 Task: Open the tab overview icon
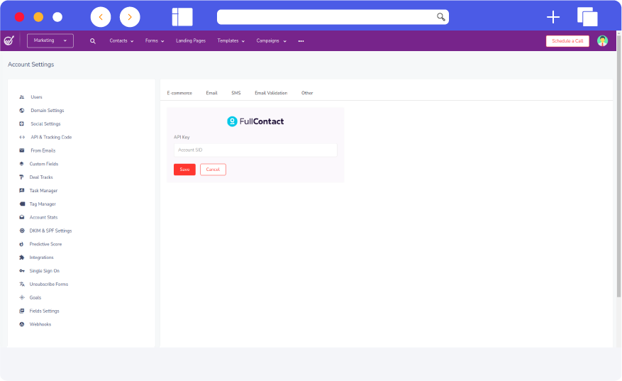[x=587, y=16]
